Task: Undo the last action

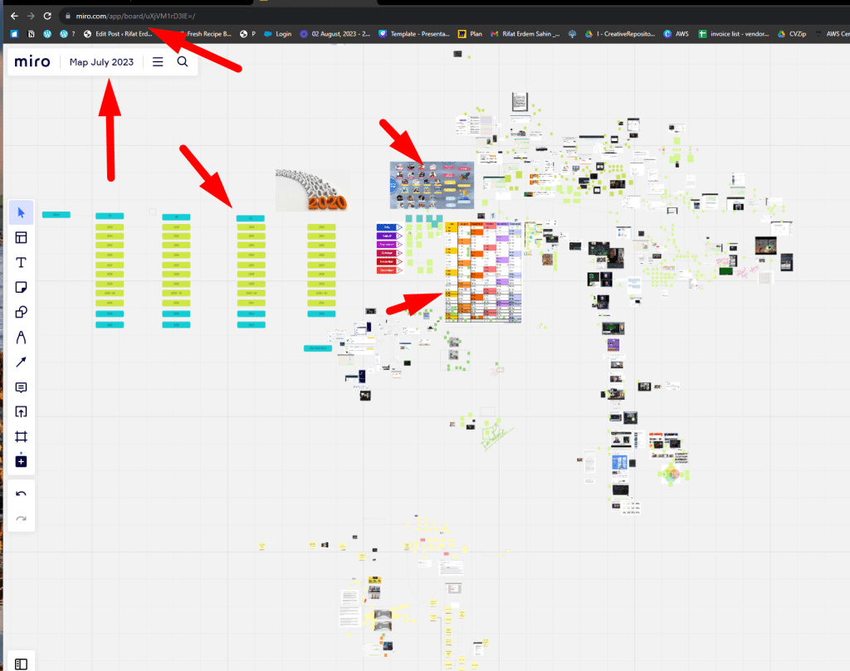Action: point(21,494)
